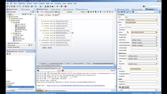
Task: Toggle Bold formatting in editor toolbar
Action: click(x=96, y=12)
